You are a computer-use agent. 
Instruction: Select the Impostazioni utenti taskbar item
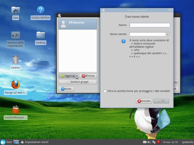click(34, 142)
